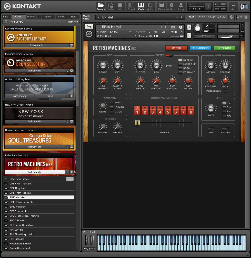Screen dimensions: 251x258
Task: Enable the LEGATO perform switch
Action: 112,107
